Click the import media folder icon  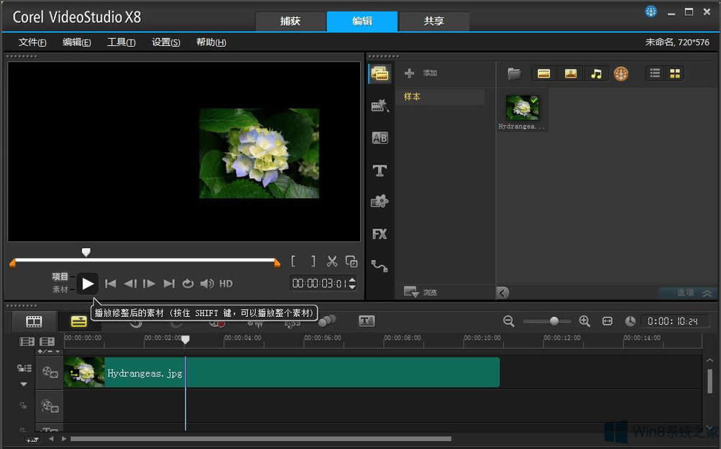(514, 73)
